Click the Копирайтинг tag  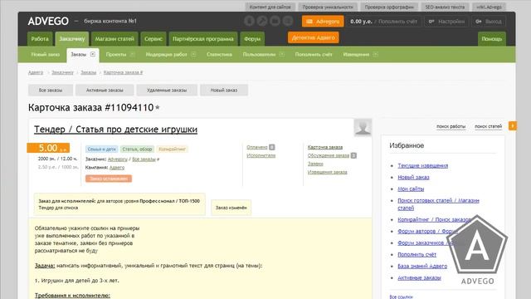tap(173, 149)
